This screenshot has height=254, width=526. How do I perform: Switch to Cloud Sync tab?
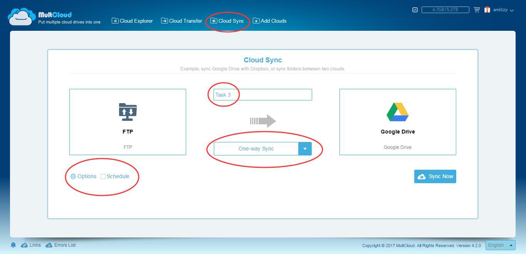[227, 21]
